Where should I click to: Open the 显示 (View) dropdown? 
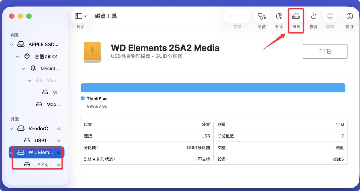tap(80, 16)
